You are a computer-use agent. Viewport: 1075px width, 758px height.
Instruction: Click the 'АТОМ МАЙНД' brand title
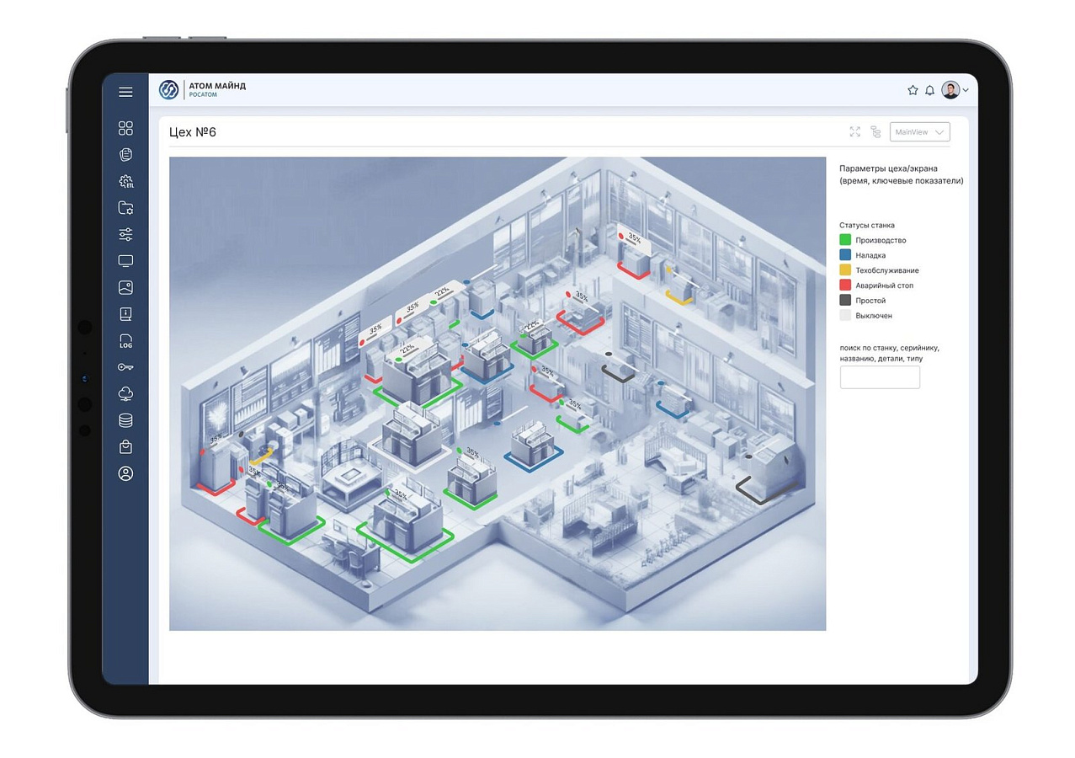click(218, 86)
